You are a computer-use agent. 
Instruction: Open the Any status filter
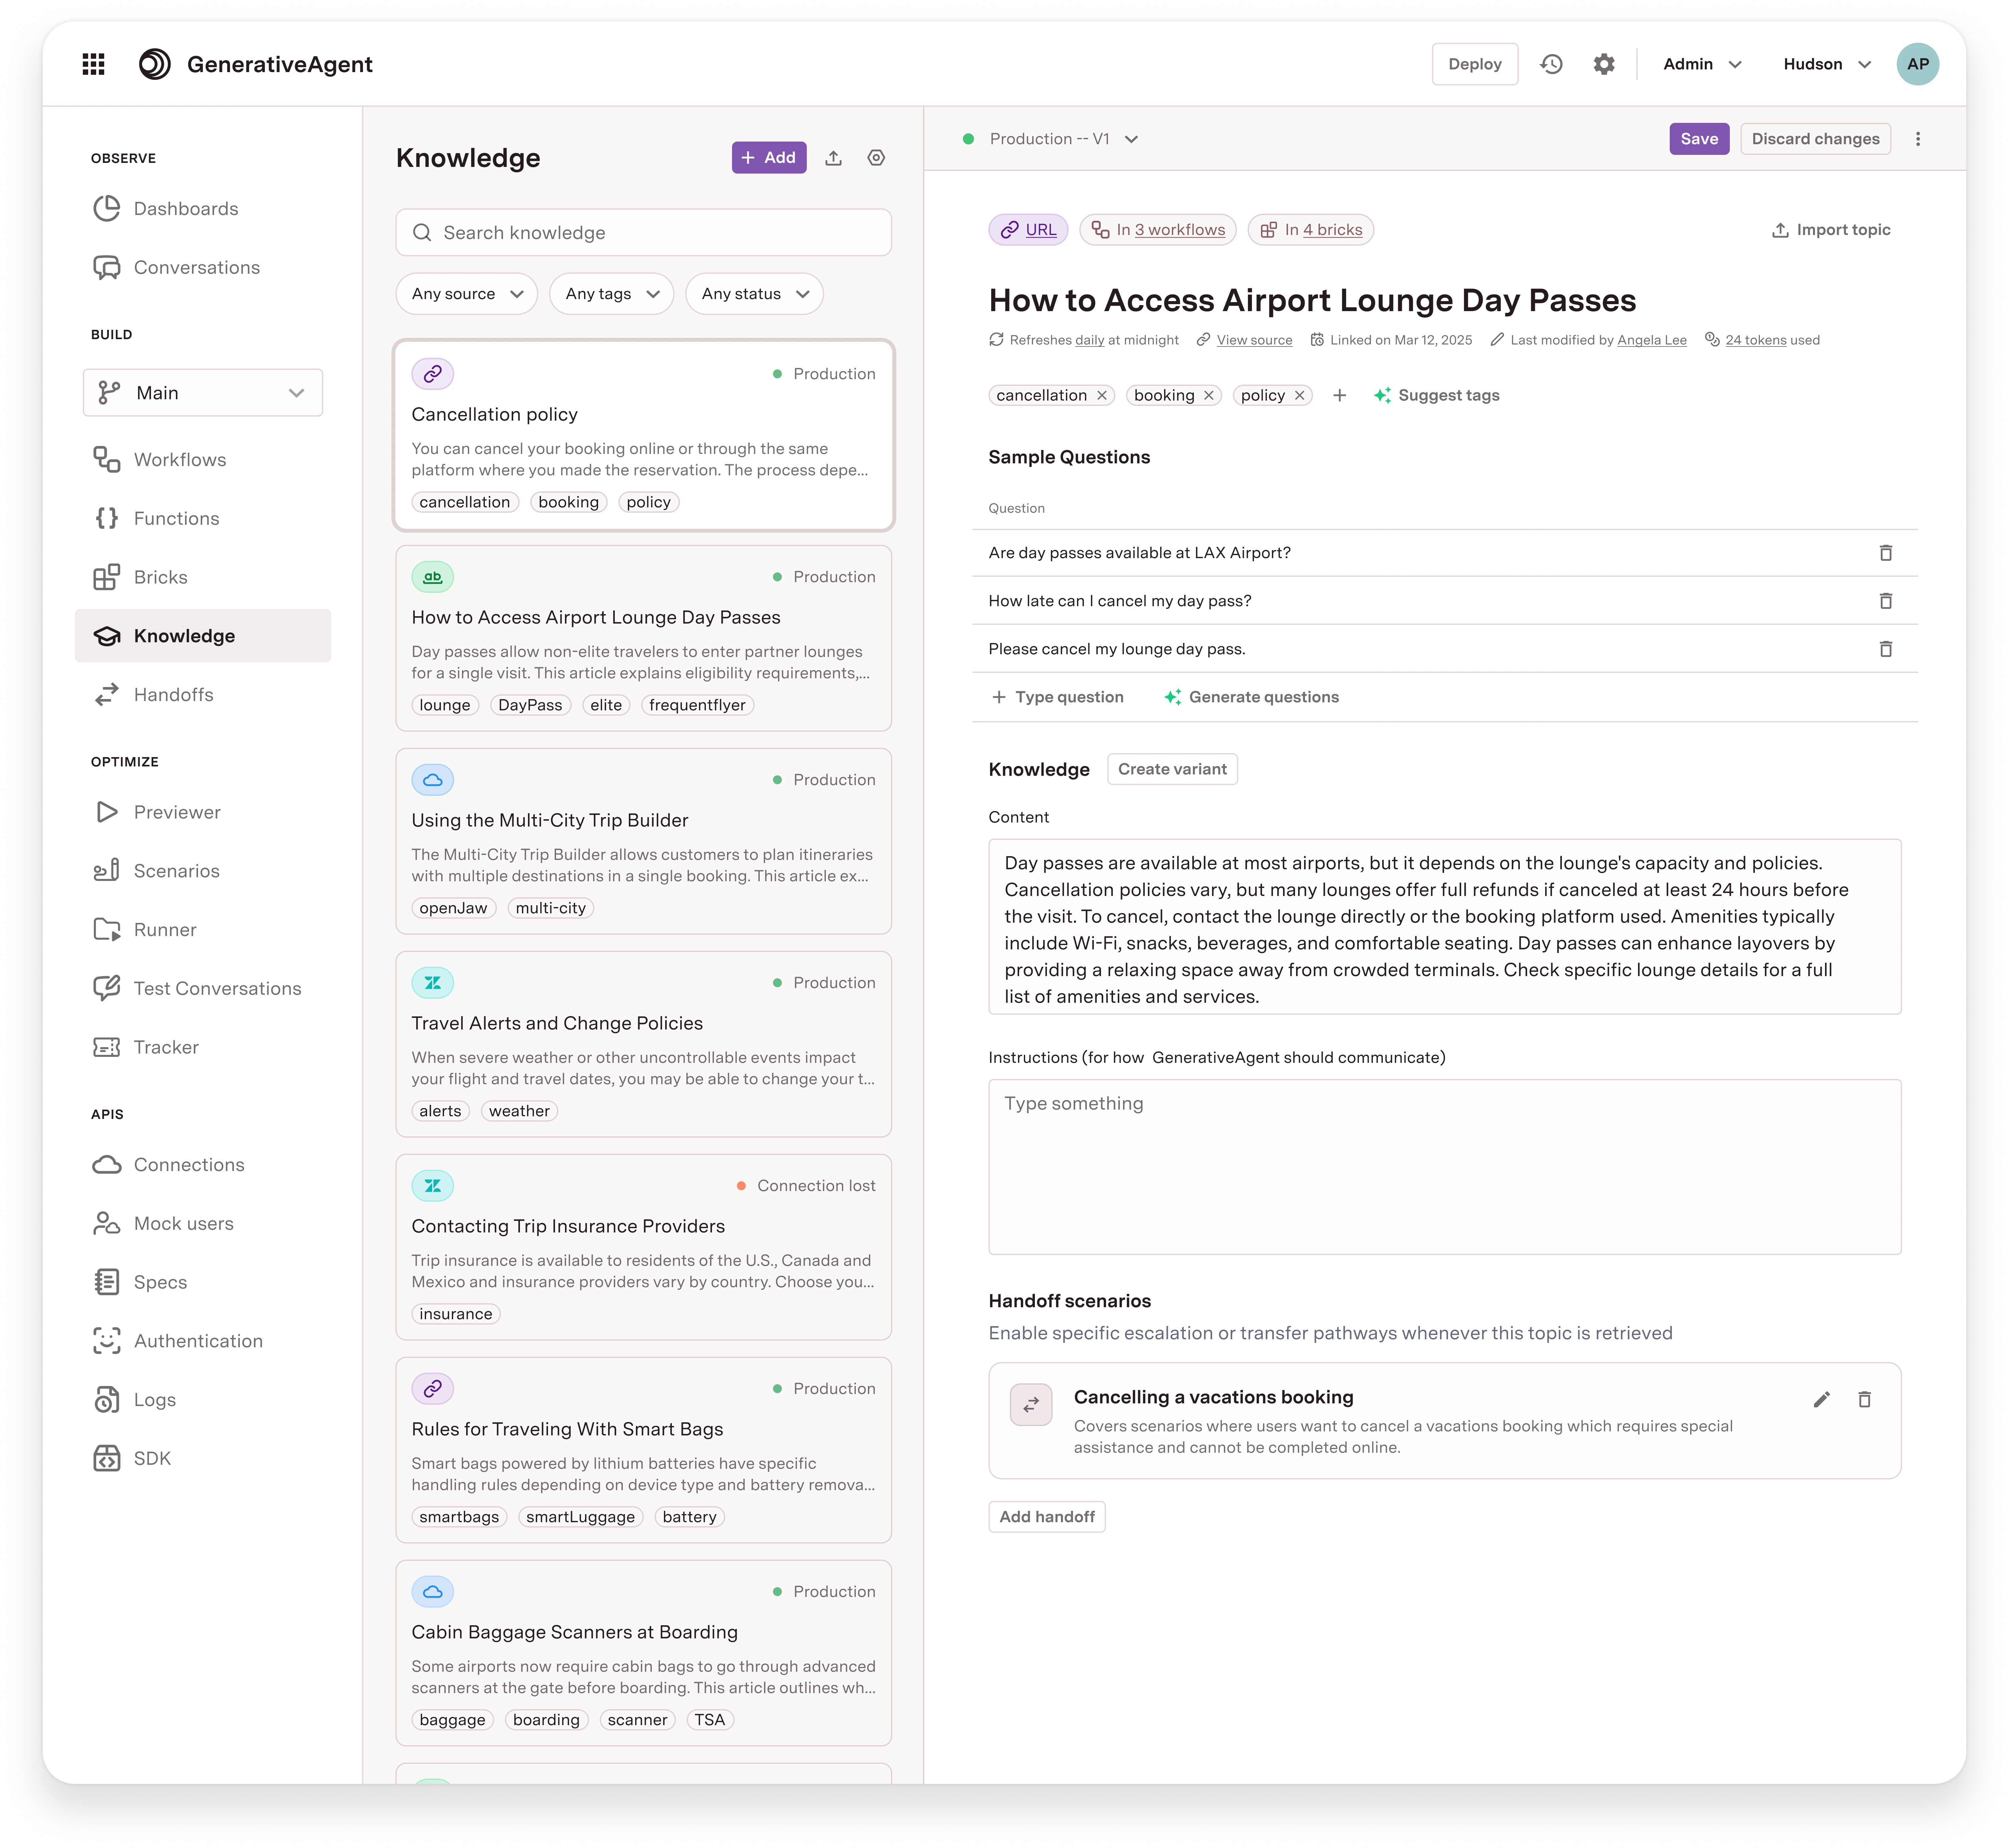click(x=754, y=294)
